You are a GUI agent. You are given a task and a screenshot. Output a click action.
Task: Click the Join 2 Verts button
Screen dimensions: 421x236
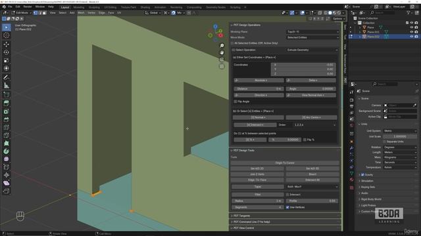(x=257, y=174)
